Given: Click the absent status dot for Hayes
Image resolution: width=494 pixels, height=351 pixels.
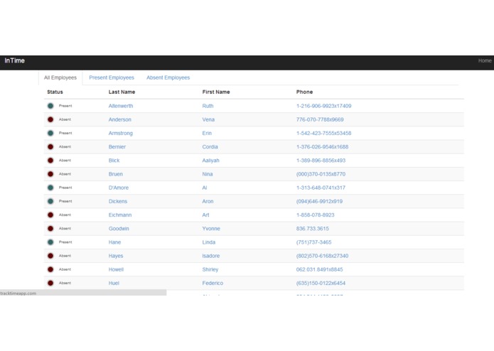Looking at the screenshot, I should (x=50, y=256).
